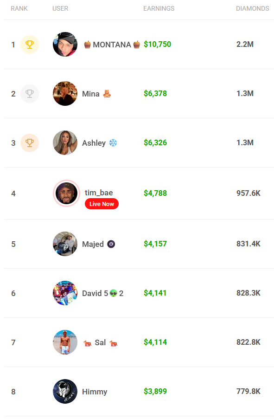Click the bronze trophy icon for rank 3
This screenshot has width=274, height=419.
(x=30, y=143)
